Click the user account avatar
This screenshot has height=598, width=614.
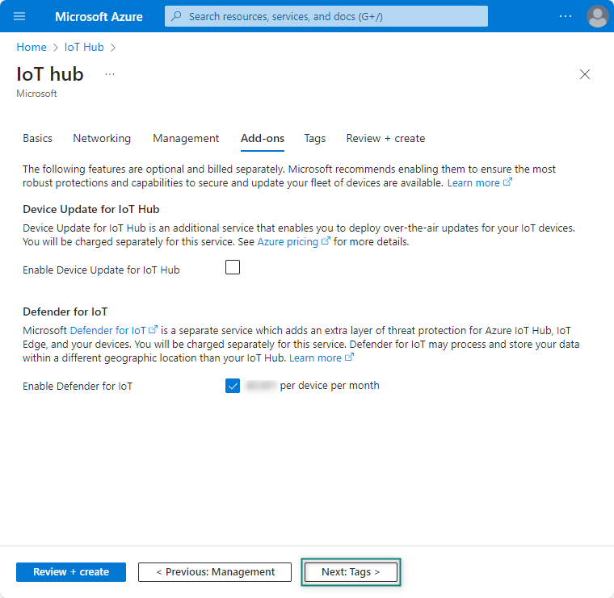point(597,16)
